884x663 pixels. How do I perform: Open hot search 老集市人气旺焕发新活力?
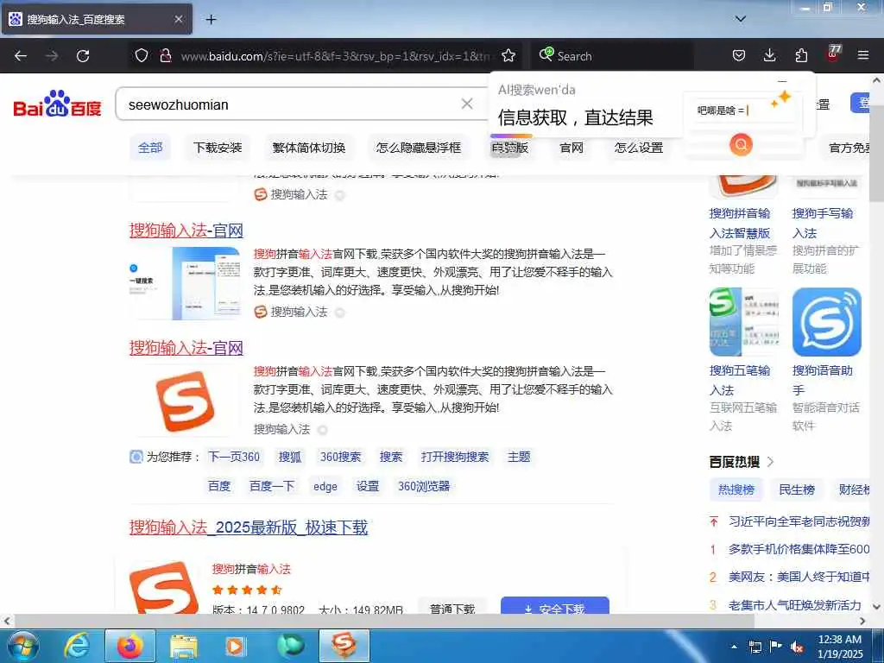coord(795,605)
